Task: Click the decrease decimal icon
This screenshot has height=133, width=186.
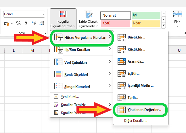Action: (x=42, y=23)
